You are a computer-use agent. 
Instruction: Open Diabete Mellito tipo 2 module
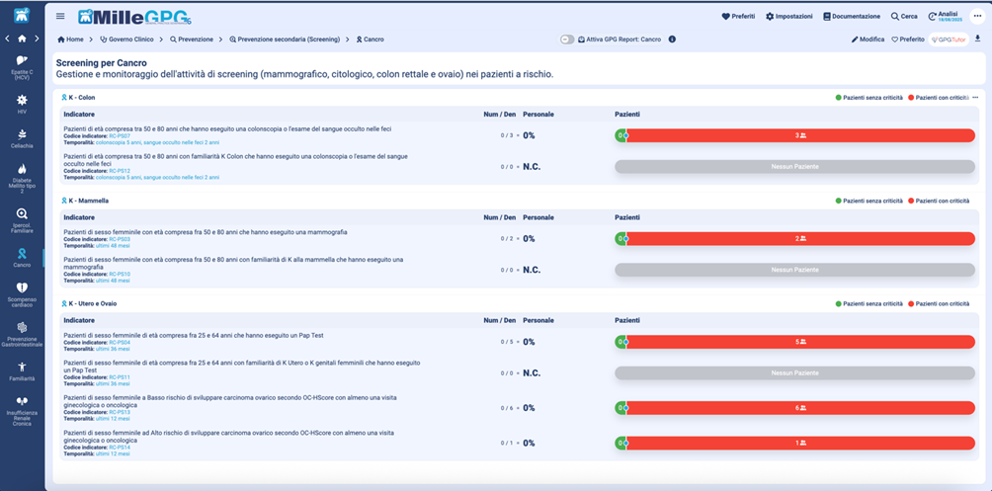point(22,176)
